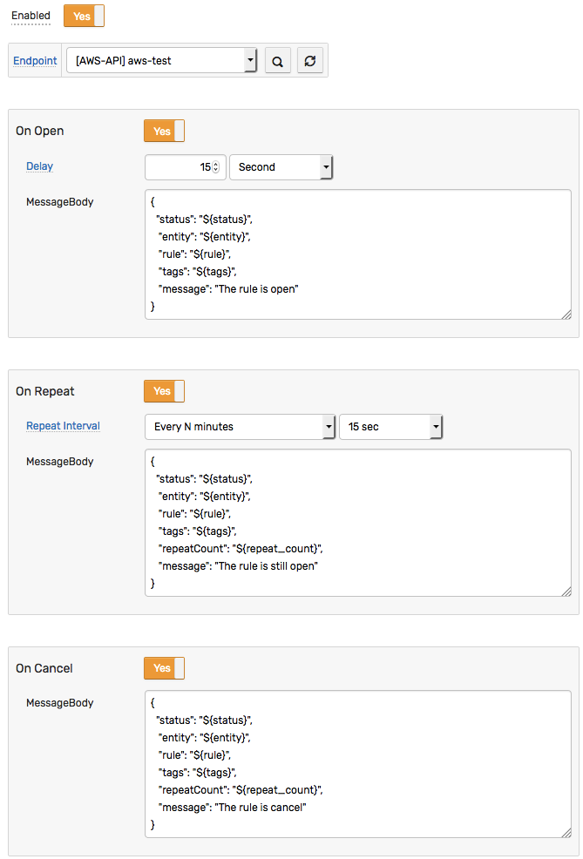Click the refresh icon next to Endpoint
The image size is (583, 859).
click(310, 61)
